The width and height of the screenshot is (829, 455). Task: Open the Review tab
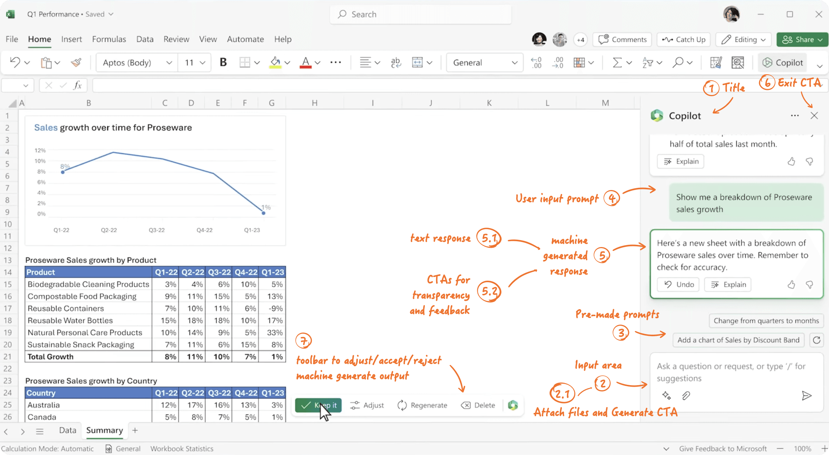click(x=176, y=39)
